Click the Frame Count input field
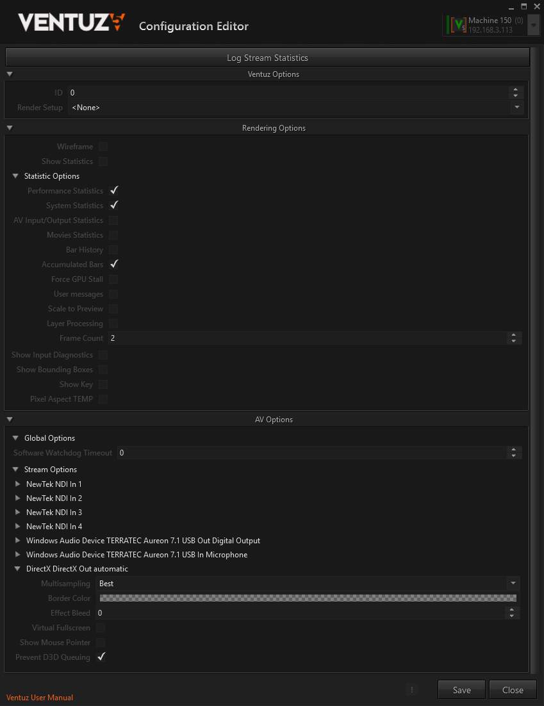Screen dimensions: 544x706 (306, 338)
